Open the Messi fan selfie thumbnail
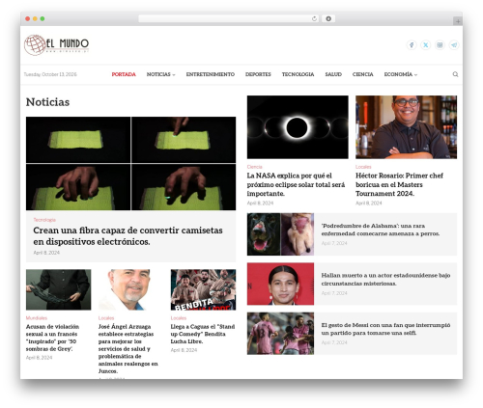 (280, 334)
